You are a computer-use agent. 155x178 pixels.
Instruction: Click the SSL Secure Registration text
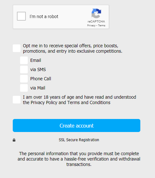79,140
